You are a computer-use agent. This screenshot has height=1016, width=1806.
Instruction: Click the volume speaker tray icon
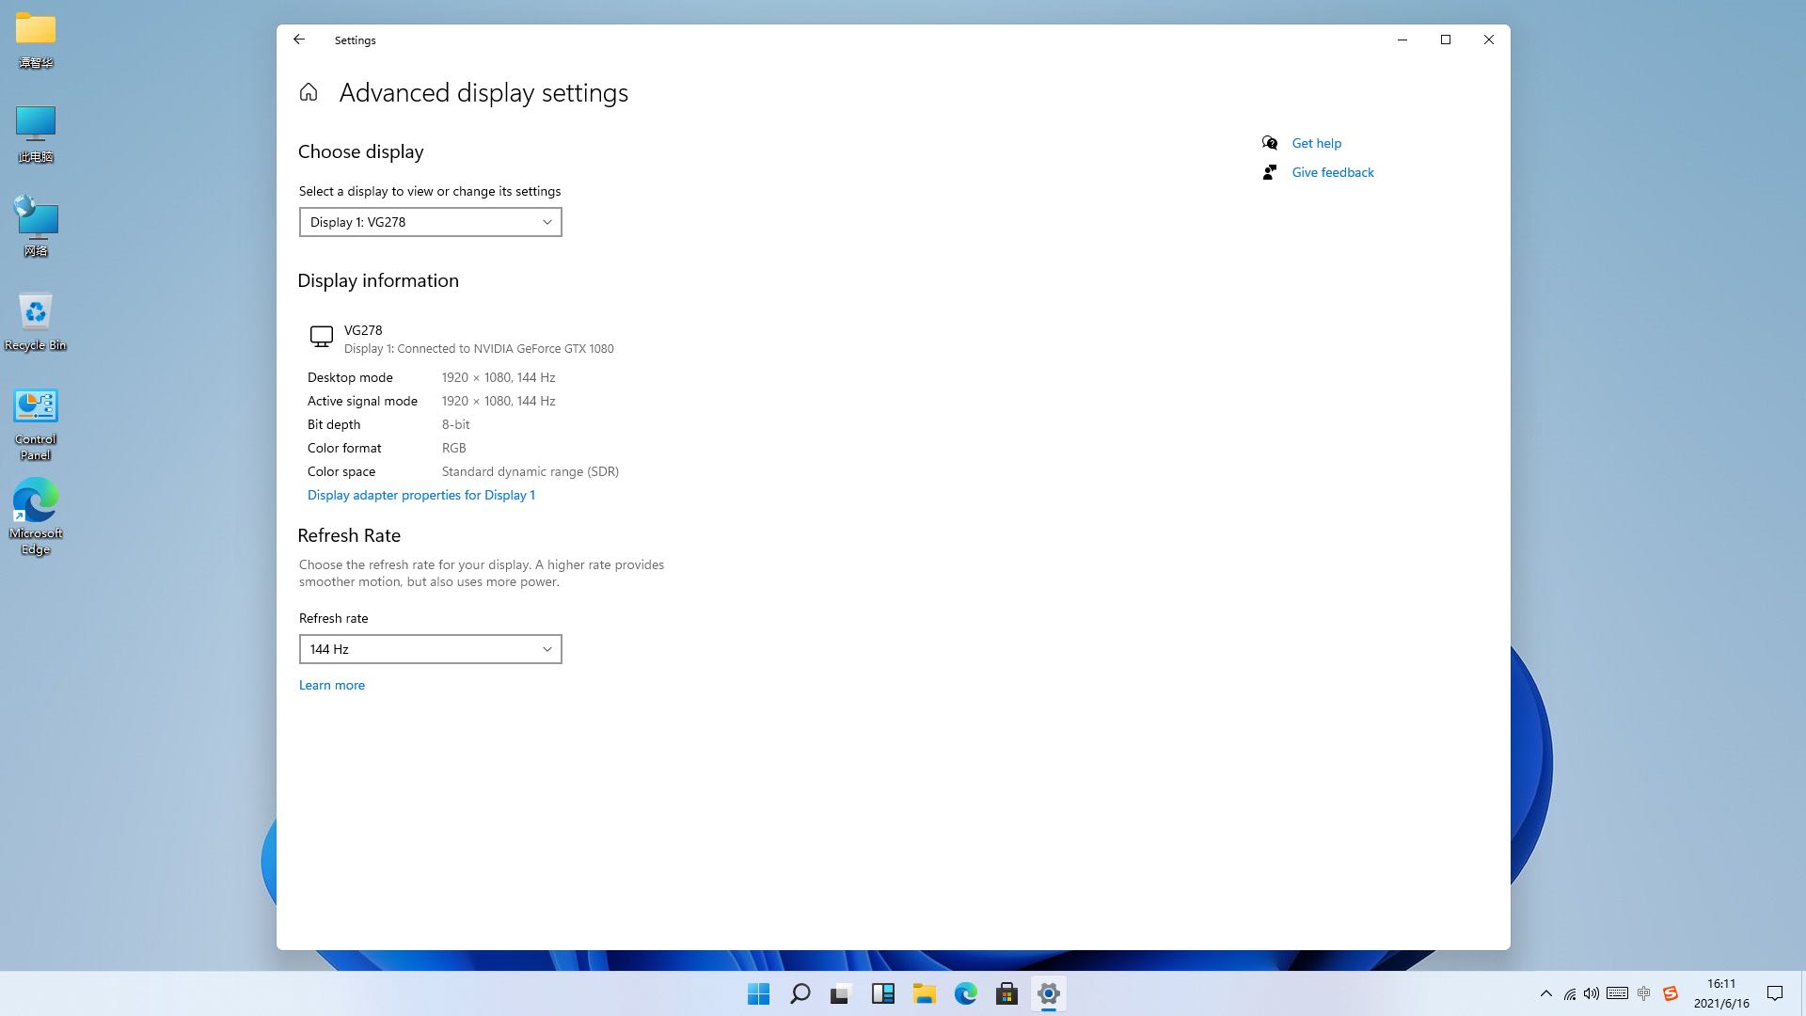pyautogui.click(x=1592, y=993)
